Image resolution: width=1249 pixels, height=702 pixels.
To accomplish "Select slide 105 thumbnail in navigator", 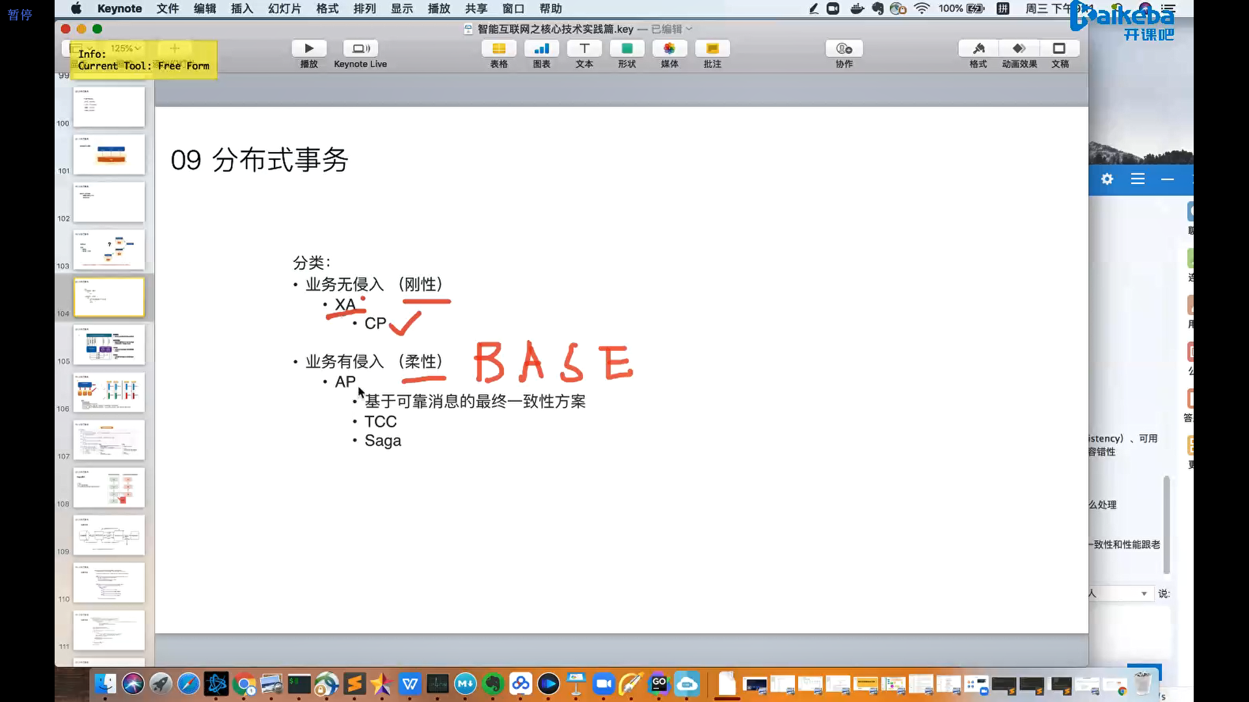I will [x=109, y=344].
